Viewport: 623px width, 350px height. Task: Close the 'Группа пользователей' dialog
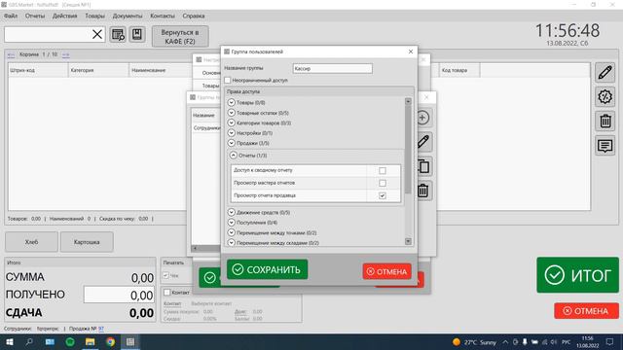(x=411, y=52)
